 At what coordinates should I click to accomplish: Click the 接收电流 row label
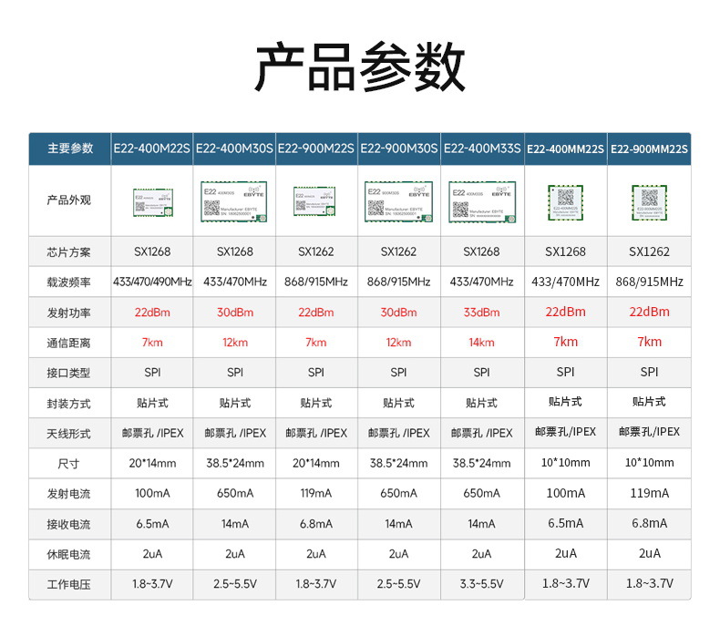tap(69, 525)
